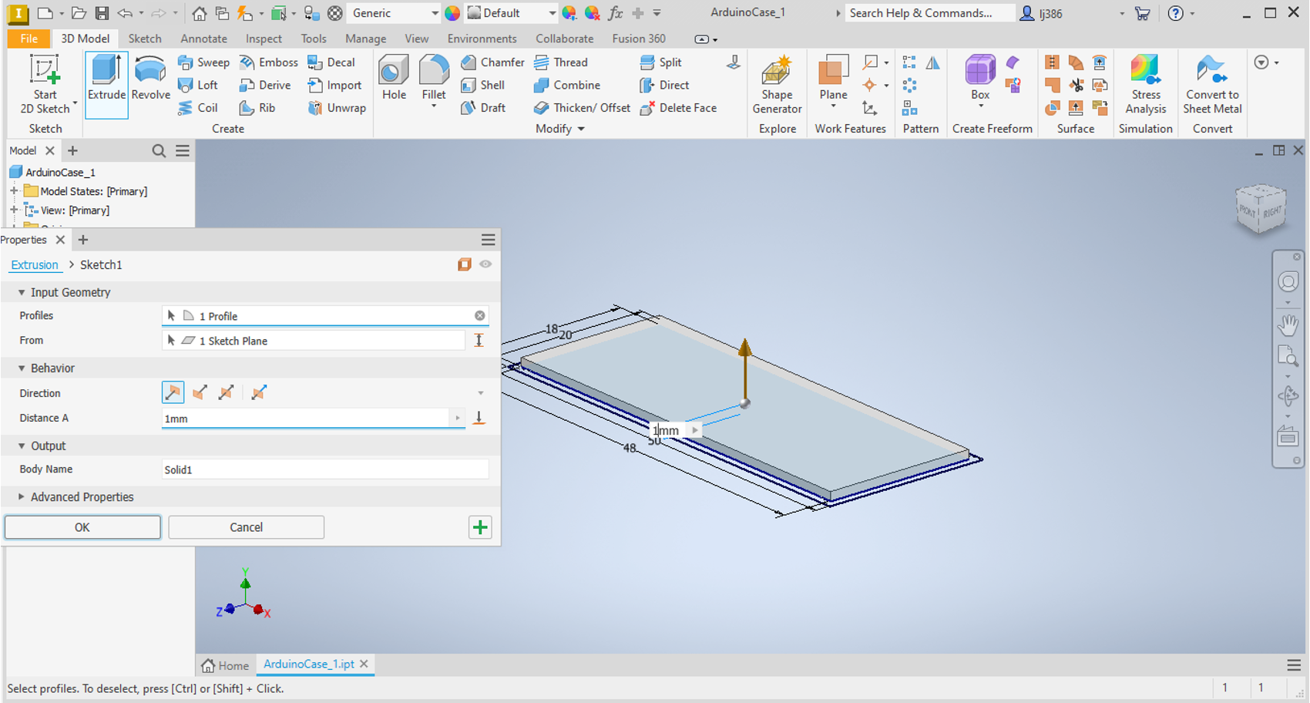Switch to the Sketch ribbon tab
This screenshot has height=703, width=1310.
[145, 39]
